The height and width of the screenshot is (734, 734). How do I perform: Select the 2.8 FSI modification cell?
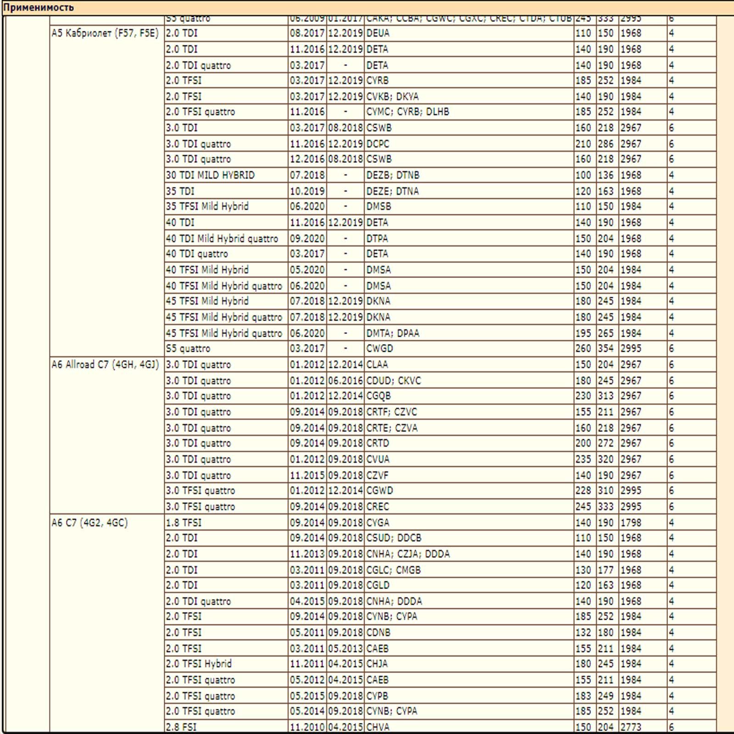181,727
